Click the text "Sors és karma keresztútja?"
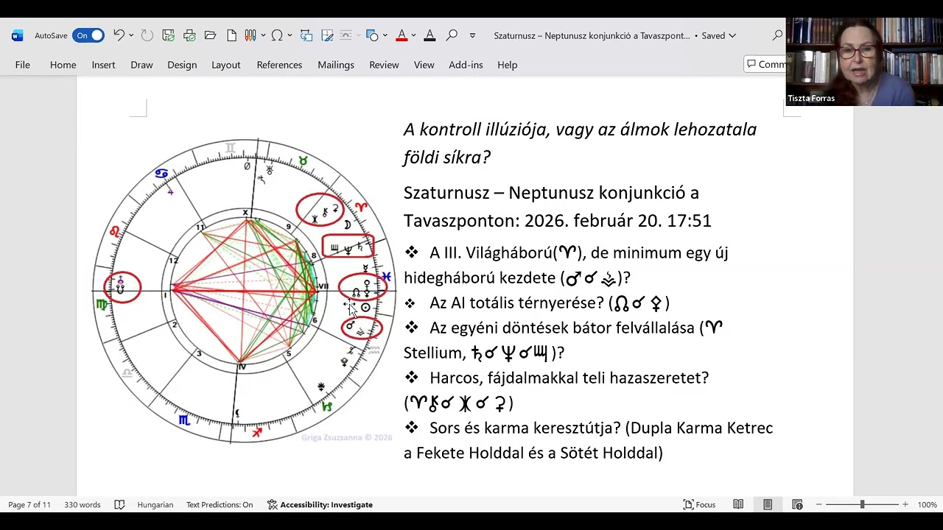 click(525, 428)
